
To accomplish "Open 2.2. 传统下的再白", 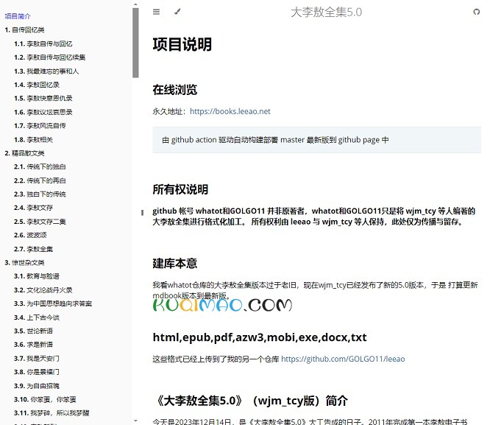I will [40, 180].
